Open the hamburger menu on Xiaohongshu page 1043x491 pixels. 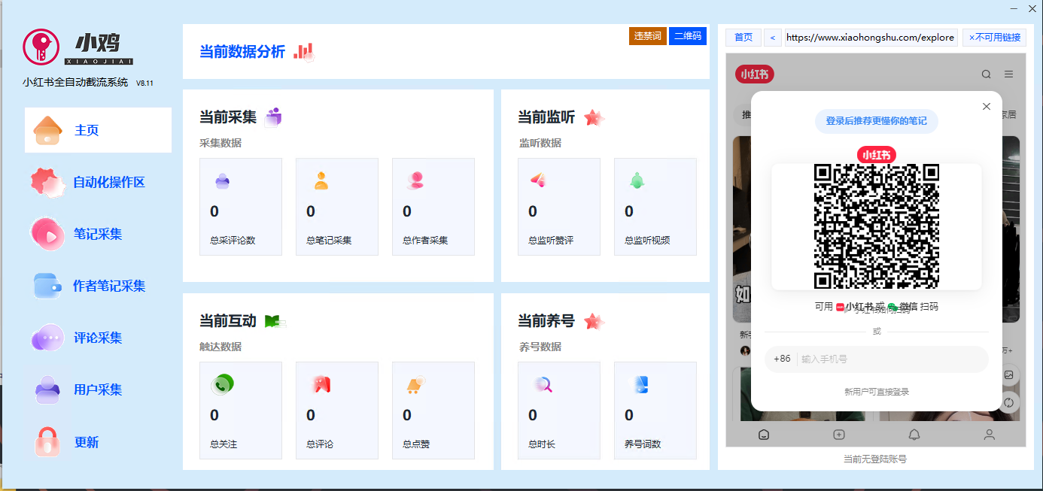pyautogui.click(x=1008, y=74)
